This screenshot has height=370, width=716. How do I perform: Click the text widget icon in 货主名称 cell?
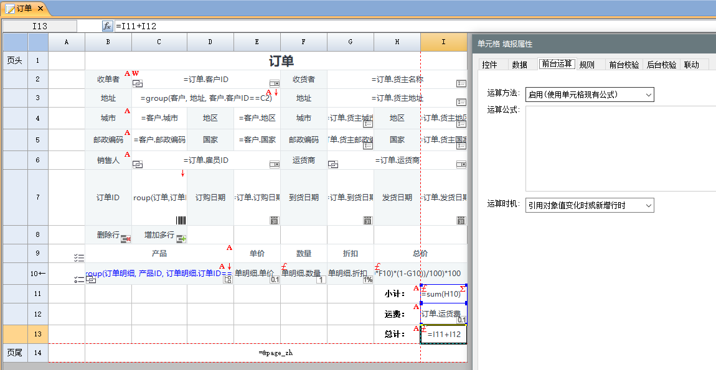point(461,83)
